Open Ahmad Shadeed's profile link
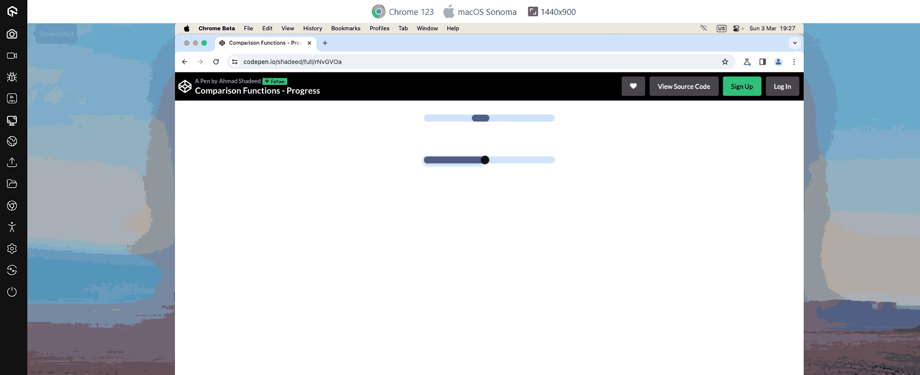 tap(240, 81)
